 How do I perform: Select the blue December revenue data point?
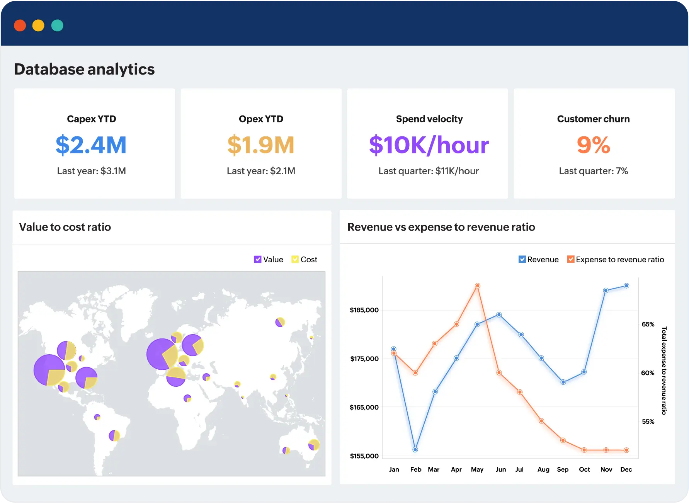click(x=626, y=286)
